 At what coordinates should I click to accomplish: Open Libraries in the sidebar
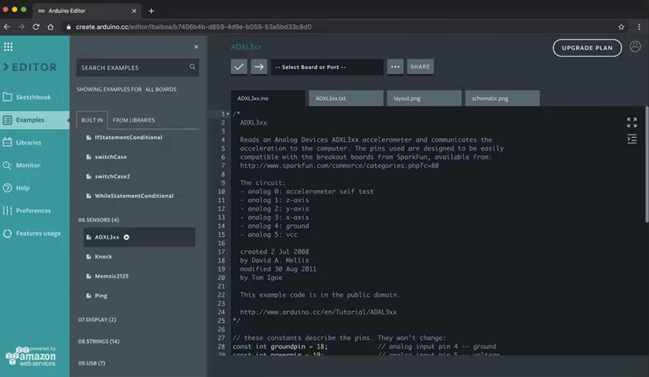click(x=29, y=143)
